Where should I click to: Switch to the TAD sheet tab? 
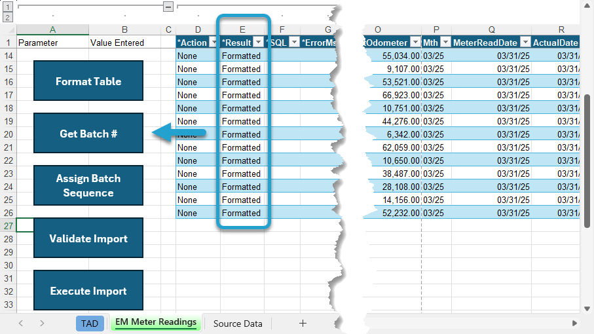coord(90,324)
